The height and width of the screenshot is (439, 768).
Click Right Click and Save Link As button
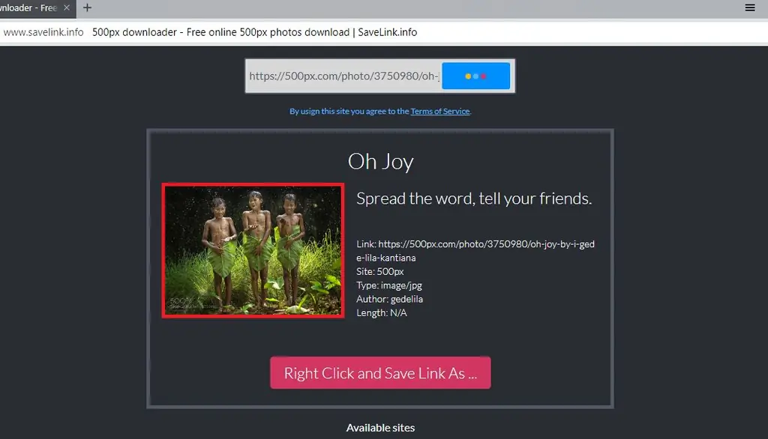(x=380, y=373)
